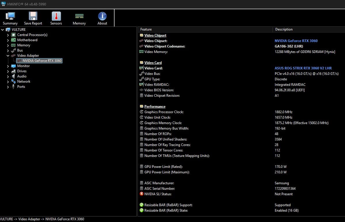Viewport: 345px width, 222px height.
Task: Expand the Drives tree node
Action: click(8, 71)
